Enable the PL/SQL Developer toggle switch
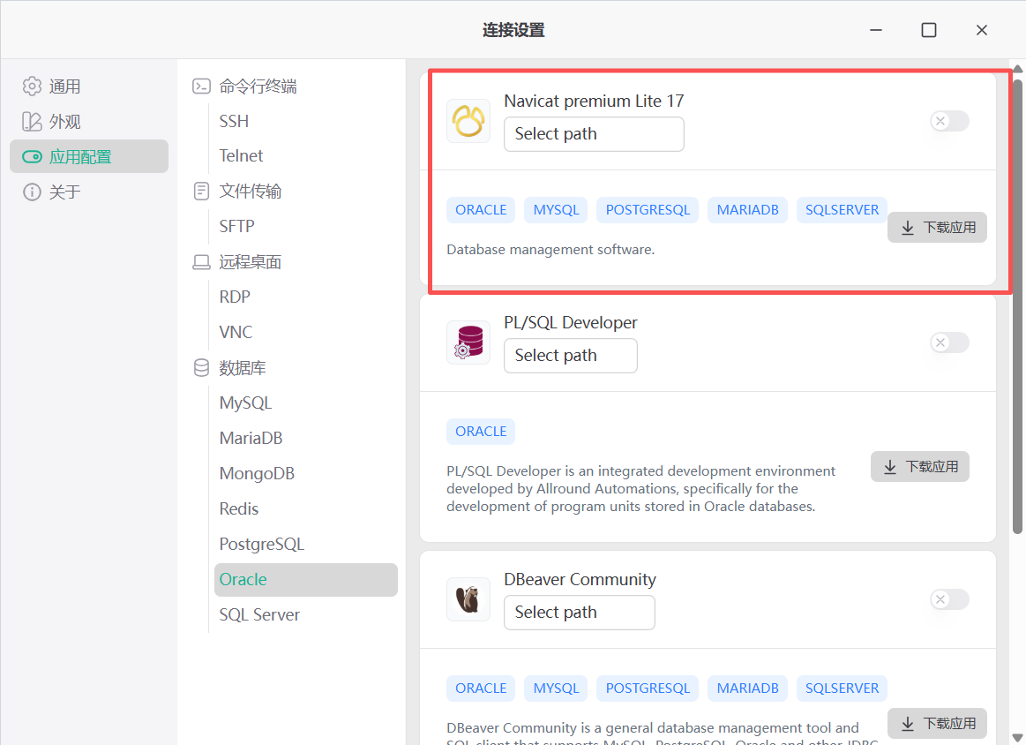The width and height of the screenshot is (1026, 745). (949, 342)
